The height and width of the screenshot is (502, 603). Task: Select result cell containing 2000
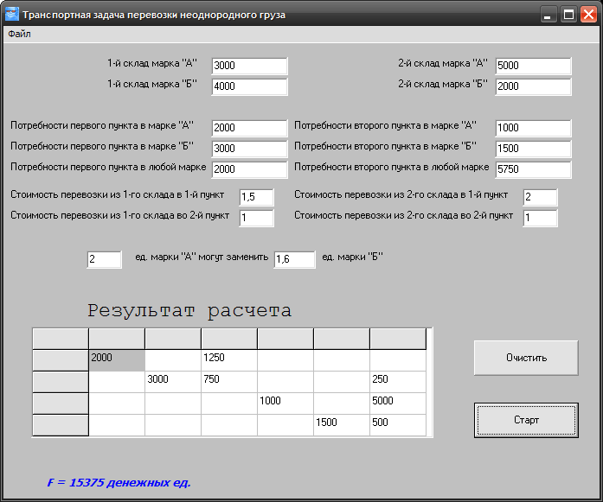tap(117, 360)
